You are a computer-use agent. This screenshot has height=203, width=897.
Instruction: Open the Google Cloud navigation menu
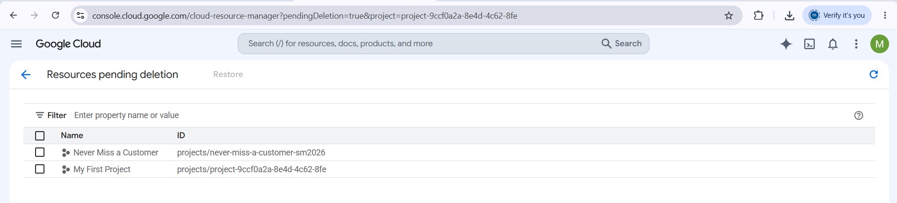click(x=16, y=44)
